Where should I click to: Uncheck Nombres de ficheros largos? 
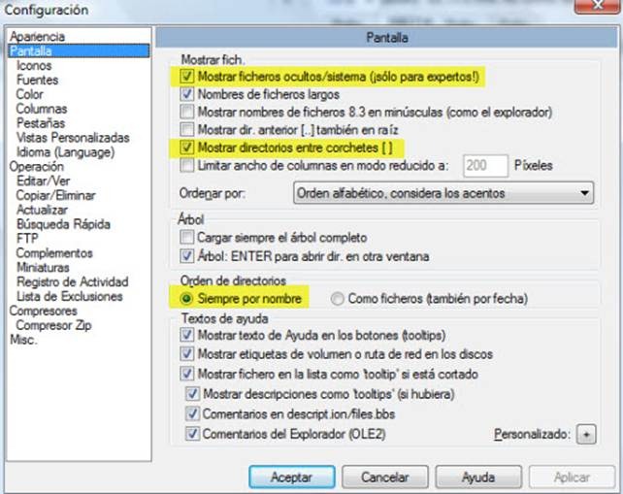click(186, 94)
